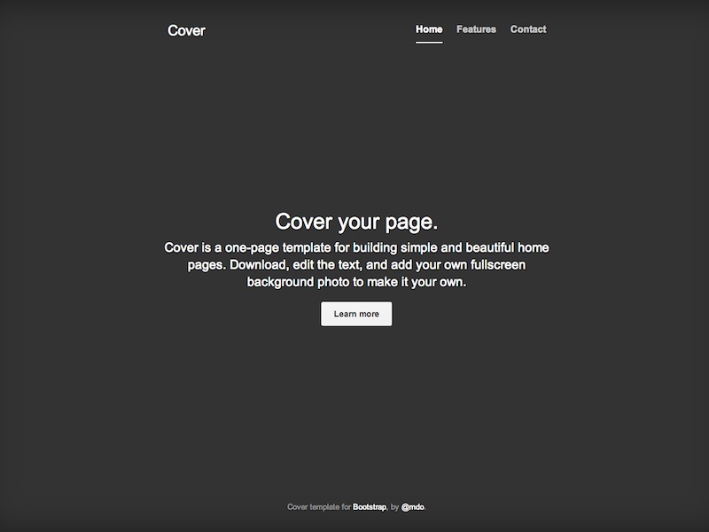This screenshot has height=532, width=709.
Task: Click the Cover brand logo text
Action: pos(186,31)
